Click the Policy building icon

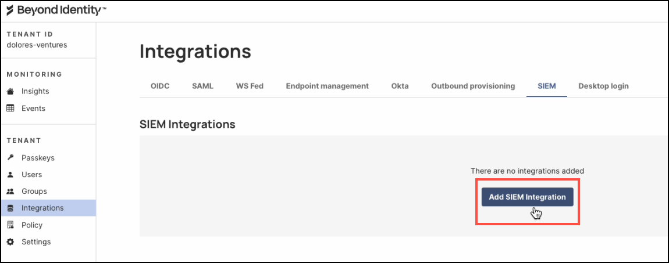tap(10, 225)
